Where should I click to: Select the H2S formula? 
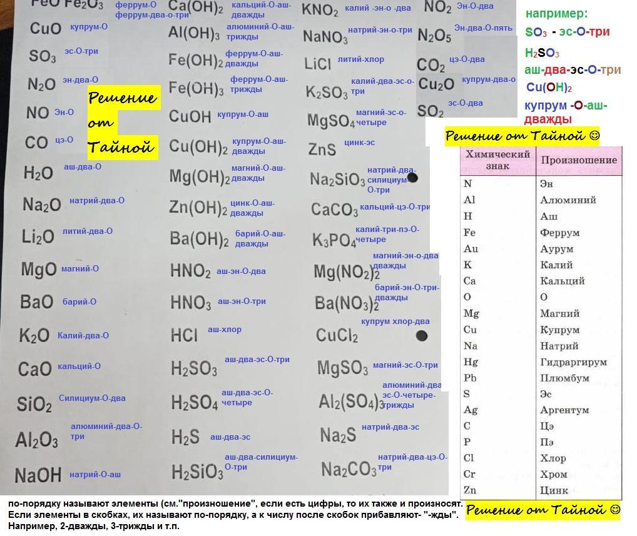[x=186, y=437]
